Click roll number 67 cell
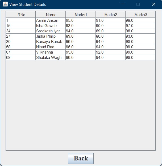The image size is (162, 166). pos(21,52)
